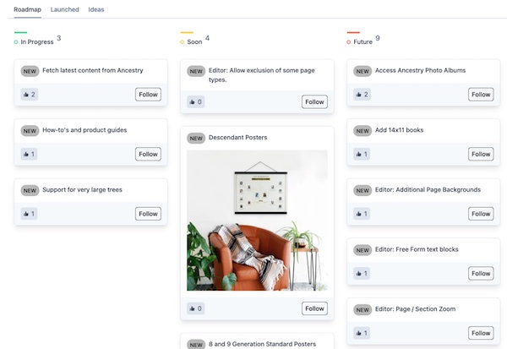Open 'How-to's and product guides' title

click(84, 129)
